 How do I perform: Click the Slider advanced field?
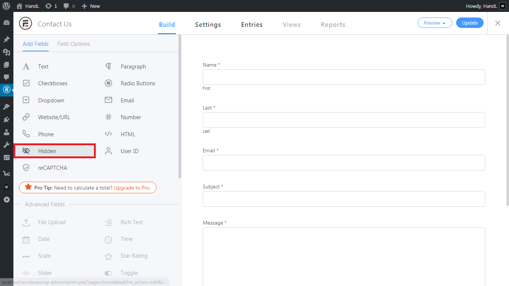coord(45,273)
